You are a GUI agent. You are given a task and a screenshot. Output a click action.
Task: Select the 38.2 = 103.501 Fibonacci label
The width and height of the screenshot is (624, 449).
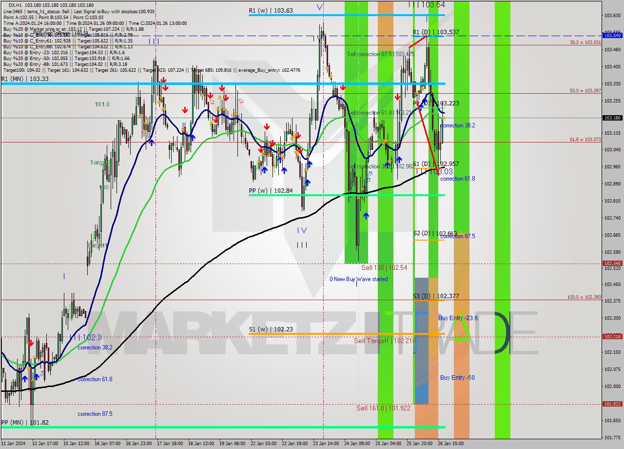point(585,42)
